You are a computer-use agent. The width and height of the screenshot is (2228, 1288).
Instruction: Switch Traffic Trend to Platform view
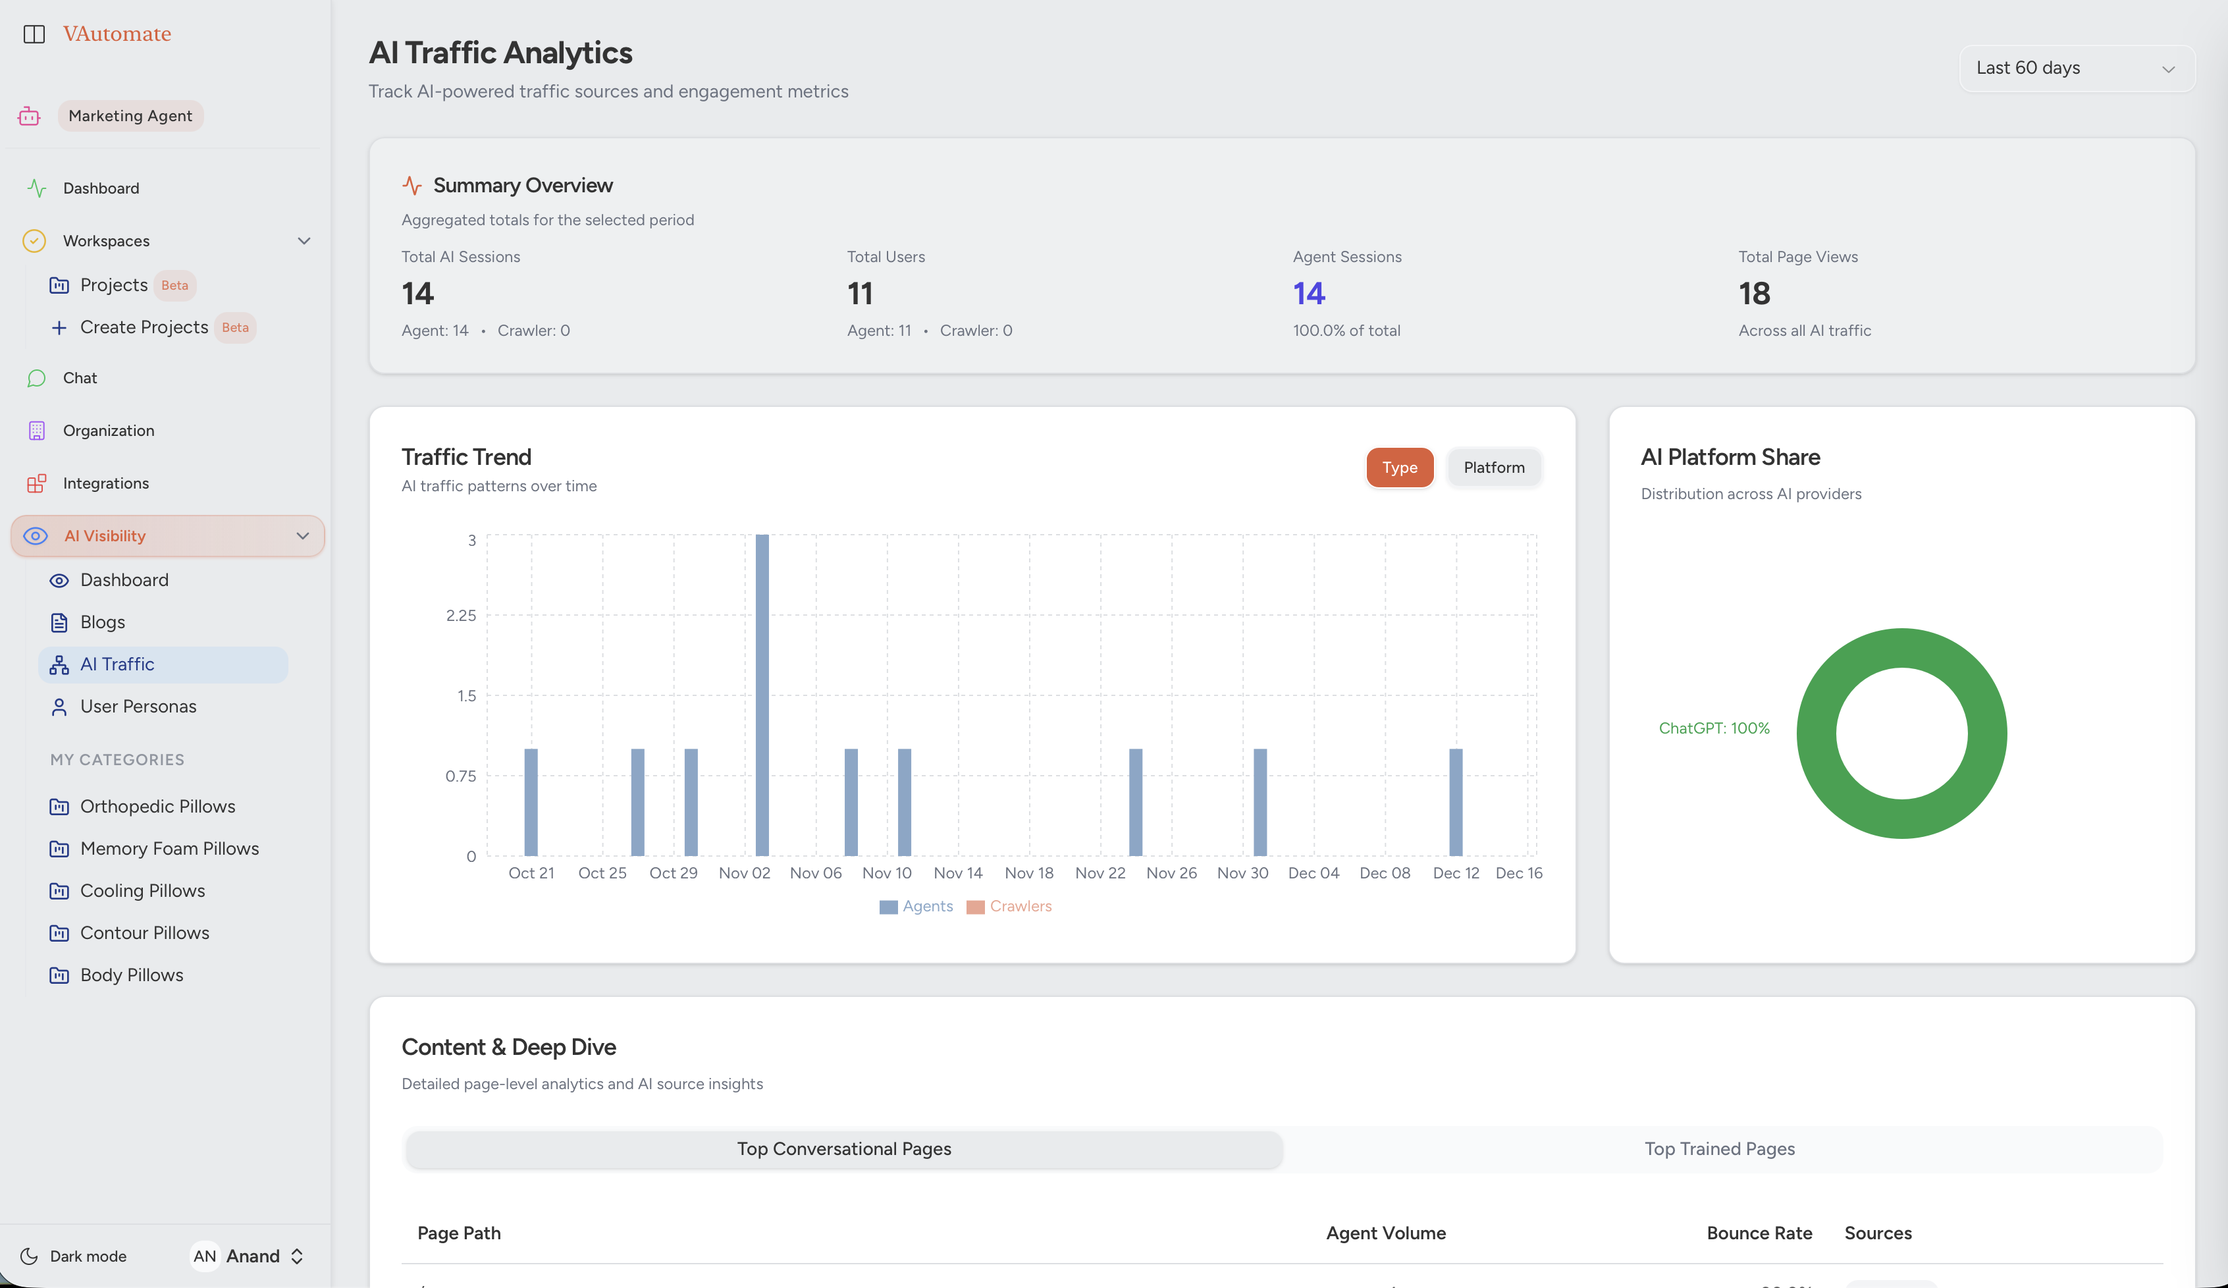(x=1493, y=468)
